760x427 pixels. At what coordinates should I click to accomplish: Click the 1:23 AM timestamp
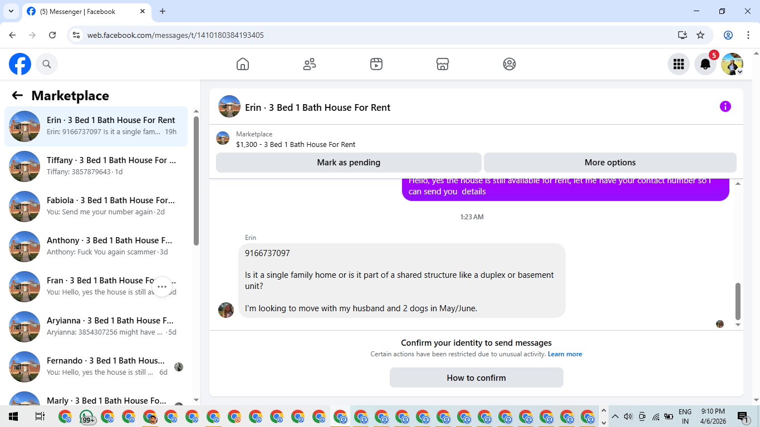coord(472,217)
